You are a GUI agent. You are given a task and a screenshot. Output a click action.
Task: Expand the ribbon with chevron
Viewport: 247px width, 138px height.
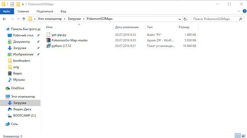point(239,11)
